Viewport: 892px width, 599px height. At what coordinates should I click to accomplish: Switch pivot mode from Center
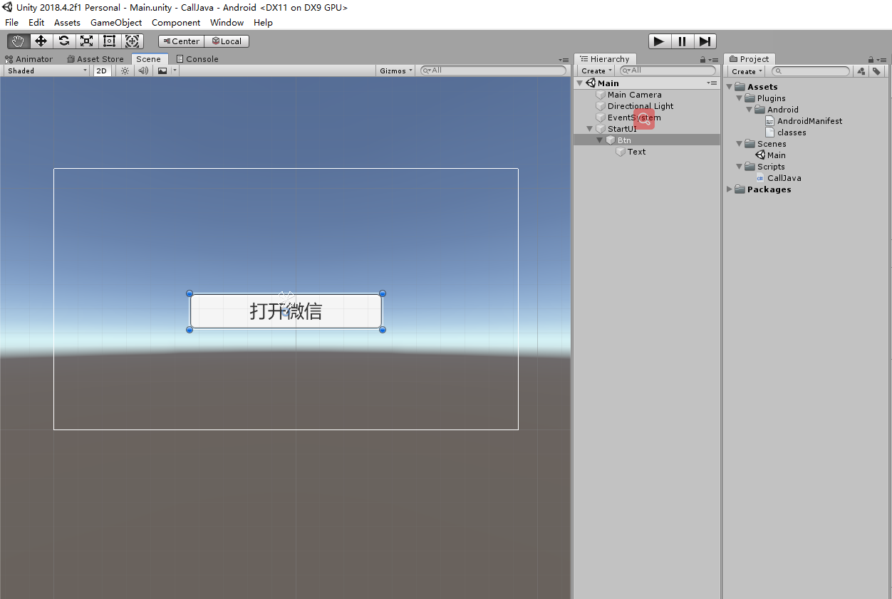tap(180, 41)
